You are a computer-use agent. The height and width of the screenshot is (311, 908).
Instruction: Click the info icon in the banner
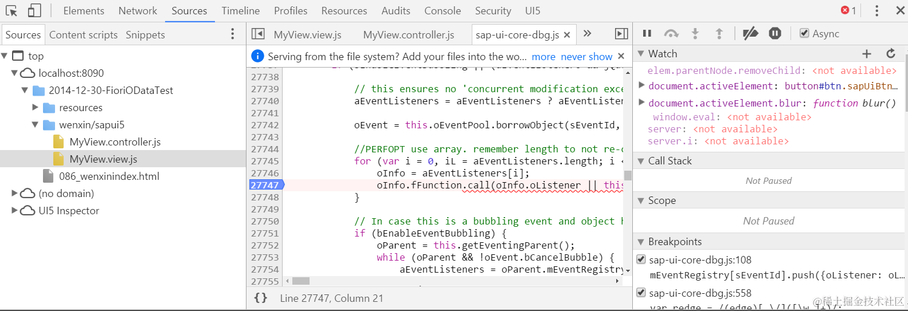tap(258, 56)
